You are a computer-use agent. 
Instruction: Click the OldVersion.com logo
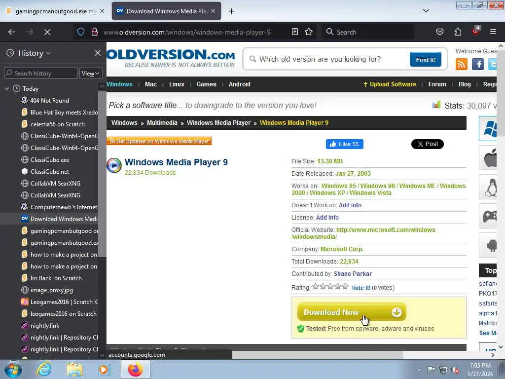(x=171, y=58)
